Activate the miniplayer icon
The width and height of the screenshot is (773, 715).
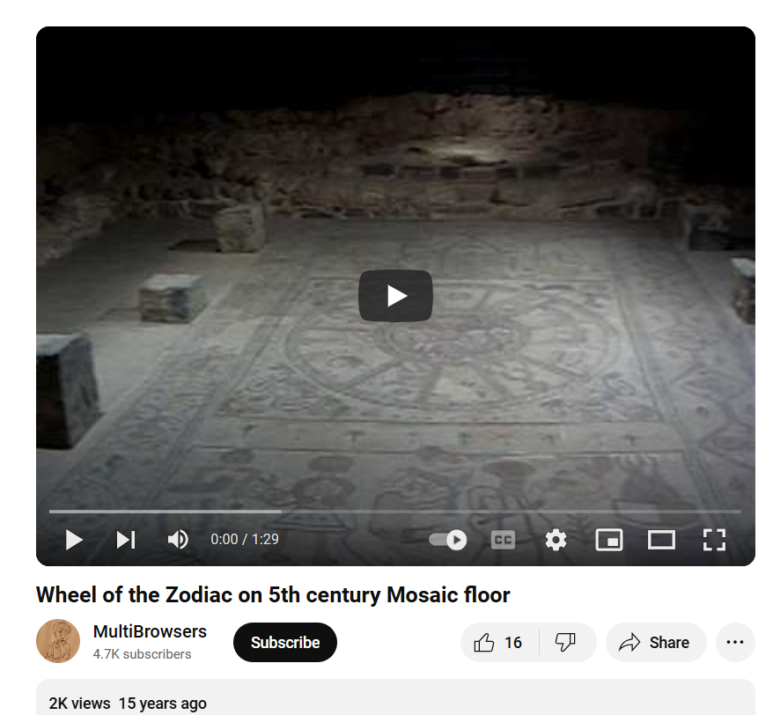pos(609,540)
